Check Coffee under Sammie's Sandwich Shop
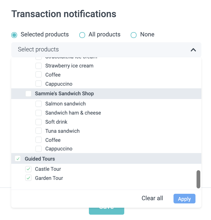 pyautogui.click(x=39, y=140)
